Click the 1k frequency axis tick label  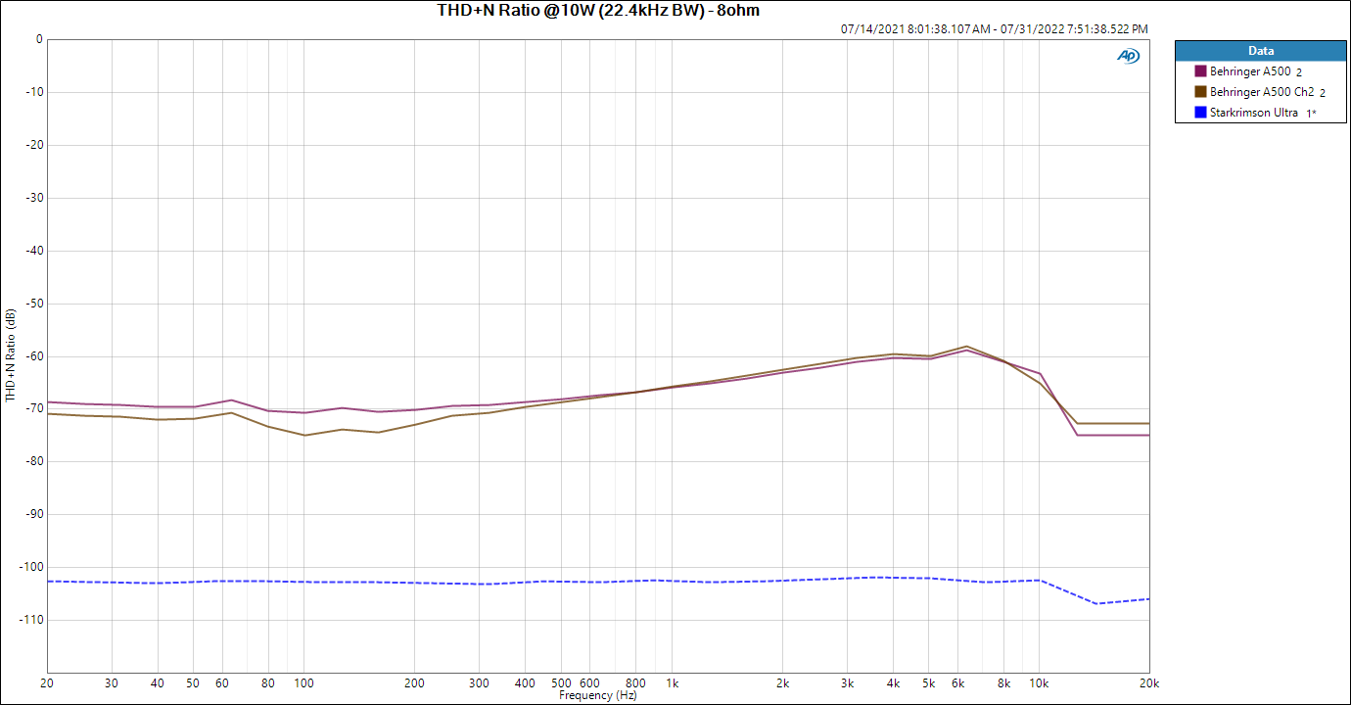point(672,683)
